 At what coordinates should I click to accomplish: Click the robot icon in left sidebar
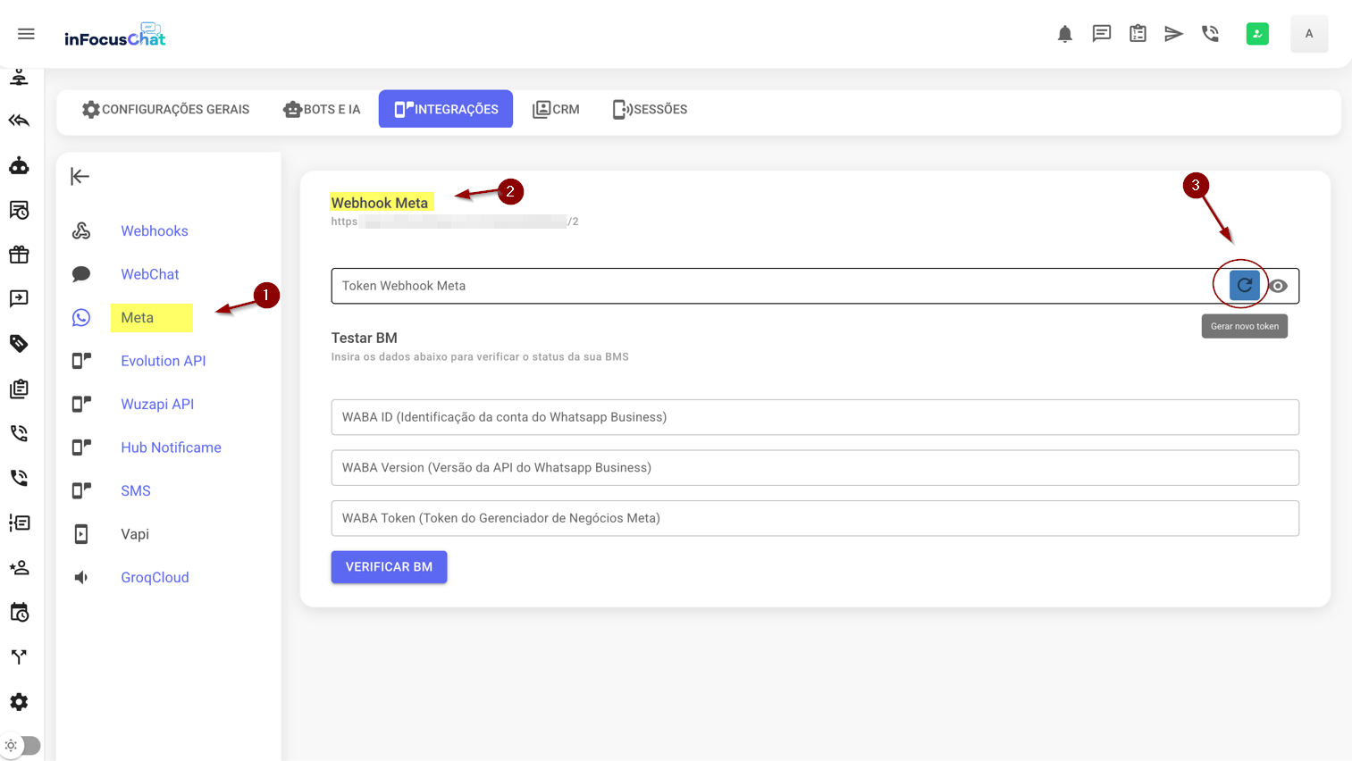click(19, 165)
